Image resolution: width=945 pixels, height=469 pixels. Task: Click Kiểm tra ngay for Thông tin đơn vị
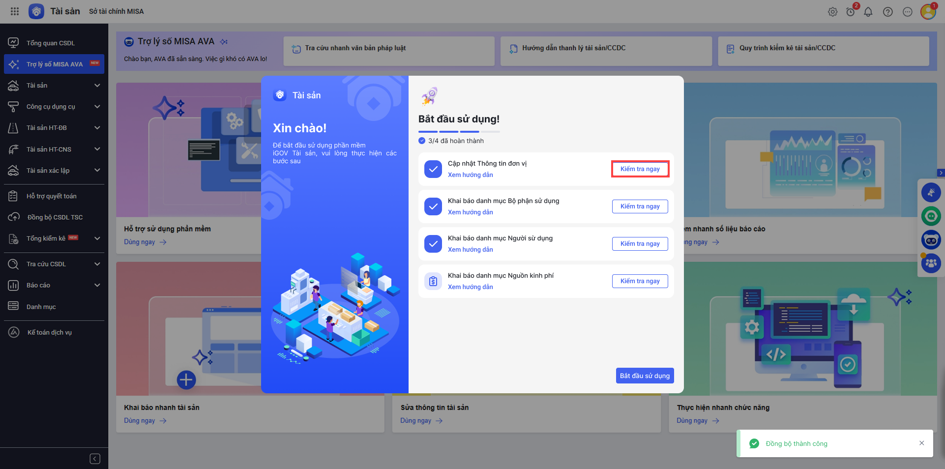[x=640, y=169]
